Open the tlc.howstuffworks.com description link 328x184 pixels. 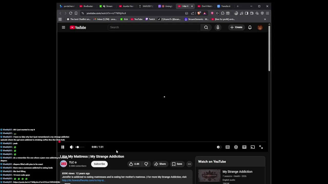84,180
